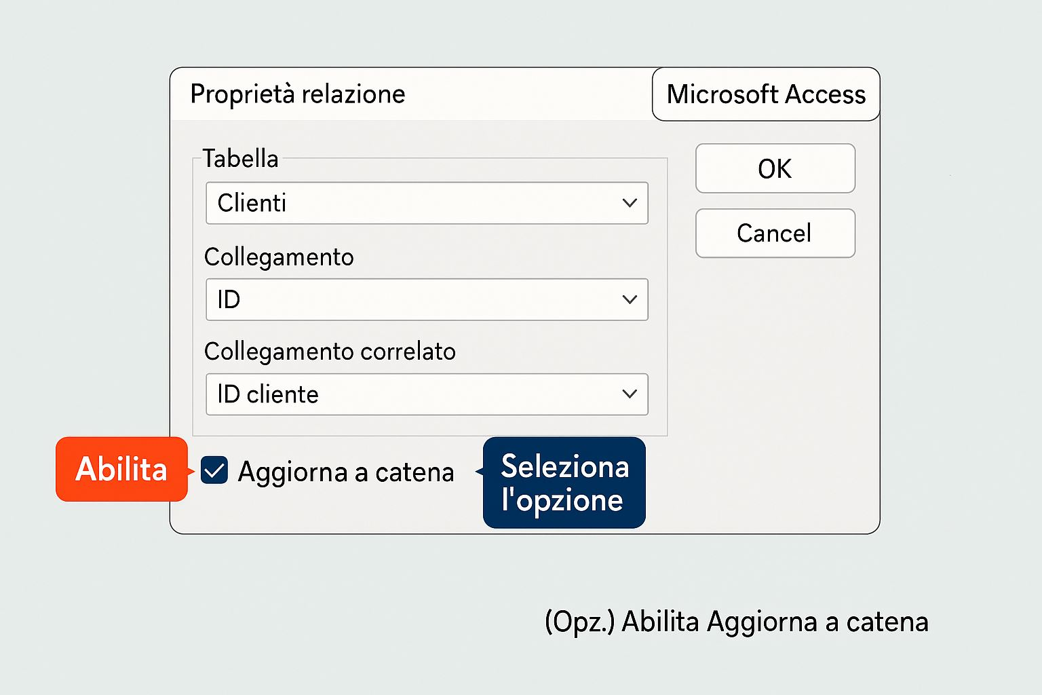This screenshot has width=1042, height=695.
Task: Click the orange Abilita callout
Action: 121,469
